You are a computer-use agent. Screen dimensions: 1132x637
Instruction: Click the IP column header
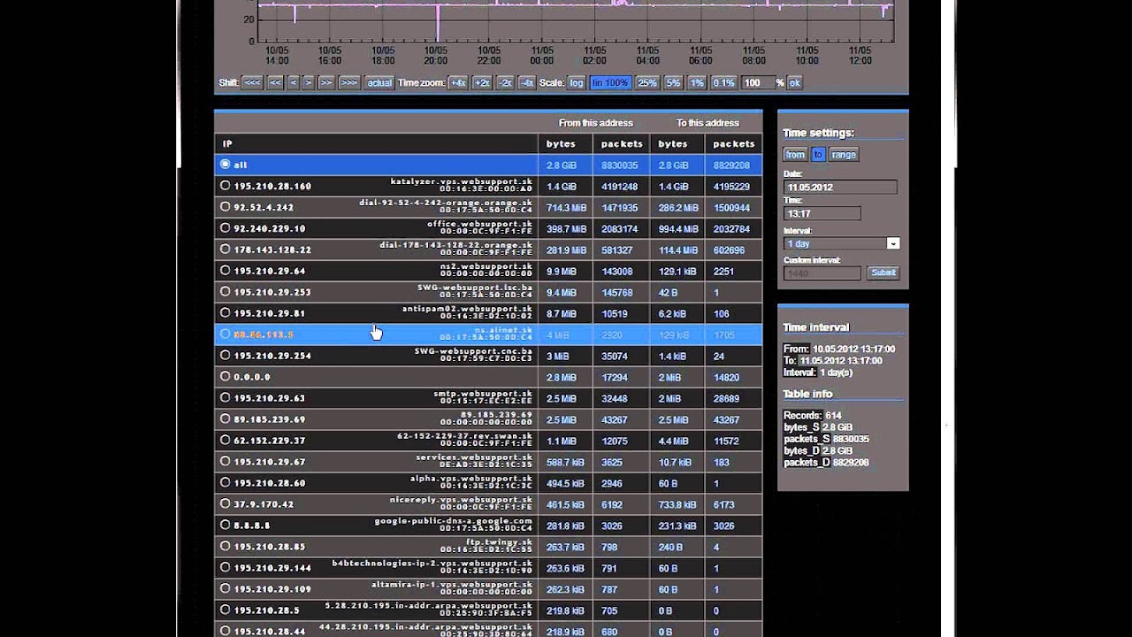[376, 143]
